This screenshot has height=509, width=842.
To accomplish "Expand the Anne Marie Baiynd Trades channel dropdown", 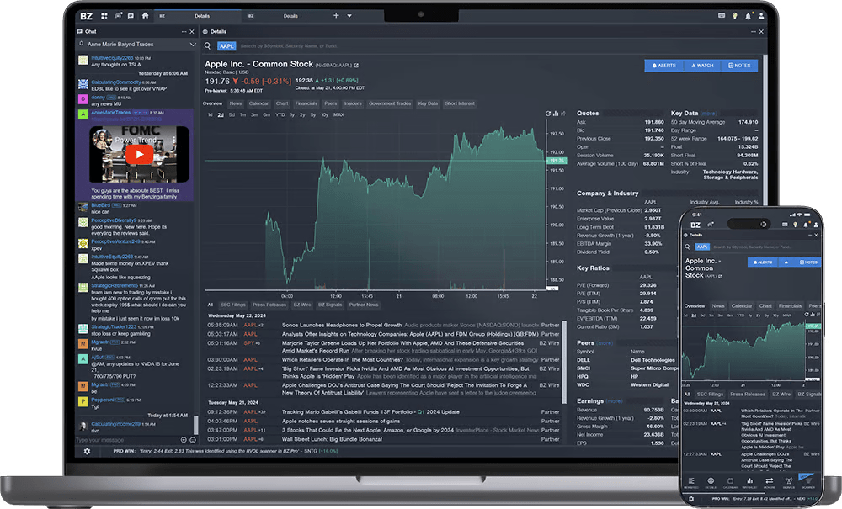I will [x=193, y=45].
